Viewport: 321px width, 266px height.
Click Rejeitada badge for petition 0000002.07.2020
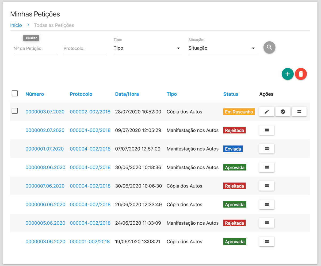tap(235, 130)
